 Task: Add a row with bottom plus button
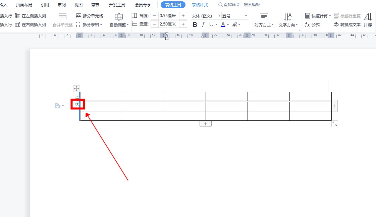pos(205,124)
